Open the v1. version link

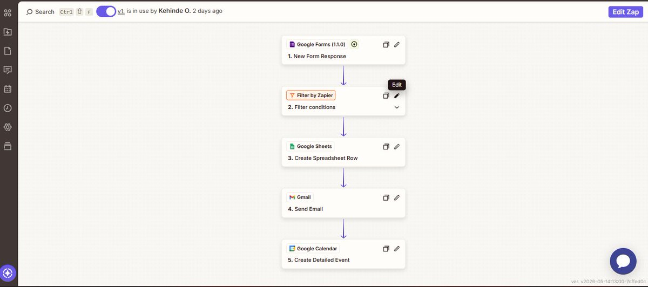point(121,11)
